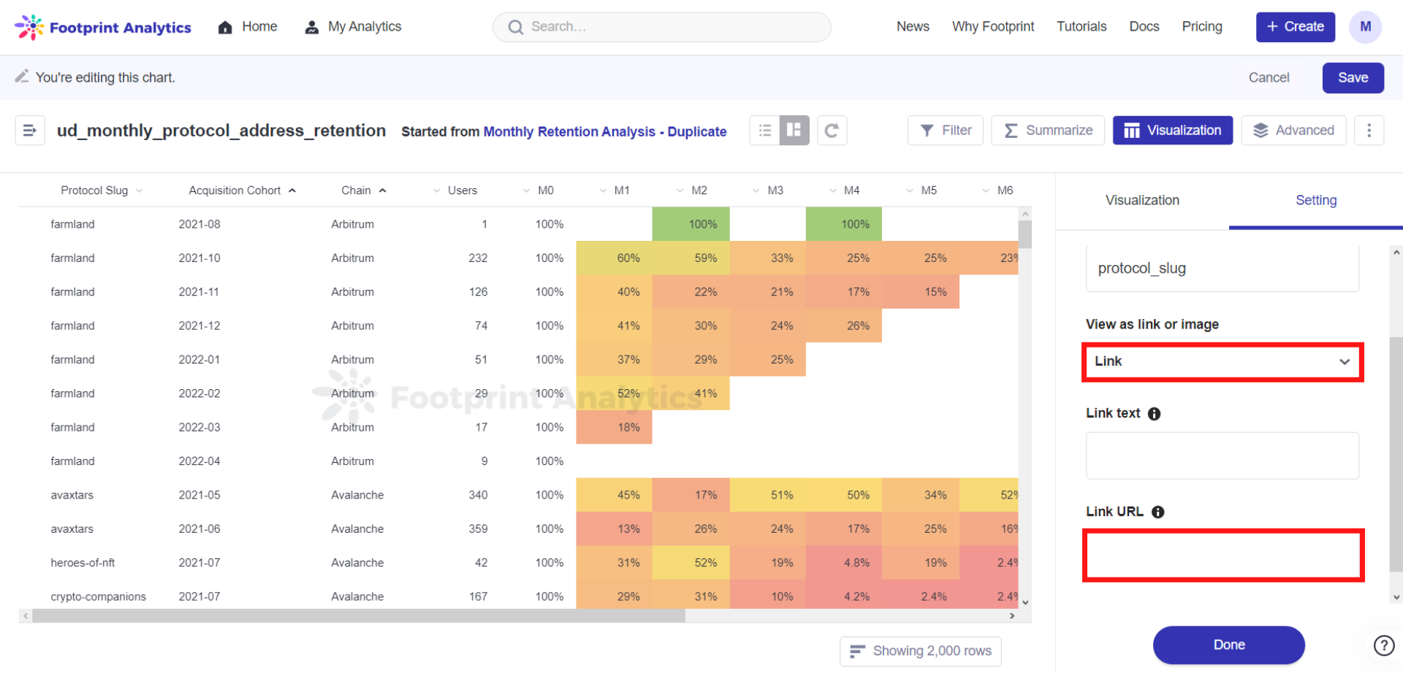The image size is (1403, 673).
Task: Click the Footprint Analytics logo
Action: click(103, 27)
